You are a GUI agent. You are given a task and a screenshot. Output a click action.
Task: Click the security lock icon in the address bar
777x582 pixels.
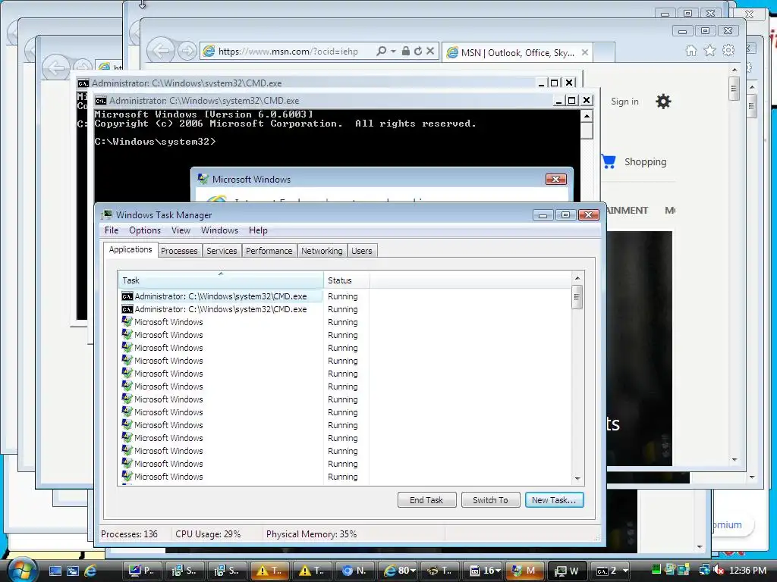click(406, 51)
